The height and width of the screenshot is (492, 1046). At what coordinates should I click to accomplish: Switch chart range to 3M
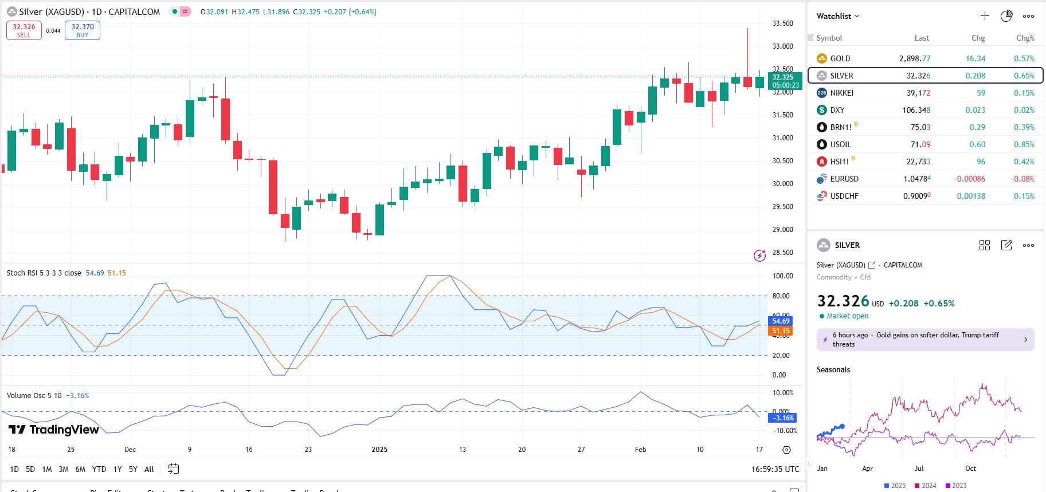[x=64, y=469]
